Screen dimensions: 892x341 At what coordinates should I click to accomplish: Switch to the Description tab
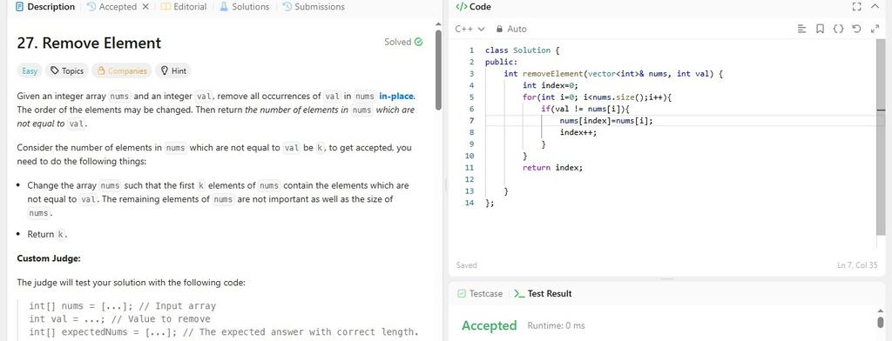pos(45,7)
